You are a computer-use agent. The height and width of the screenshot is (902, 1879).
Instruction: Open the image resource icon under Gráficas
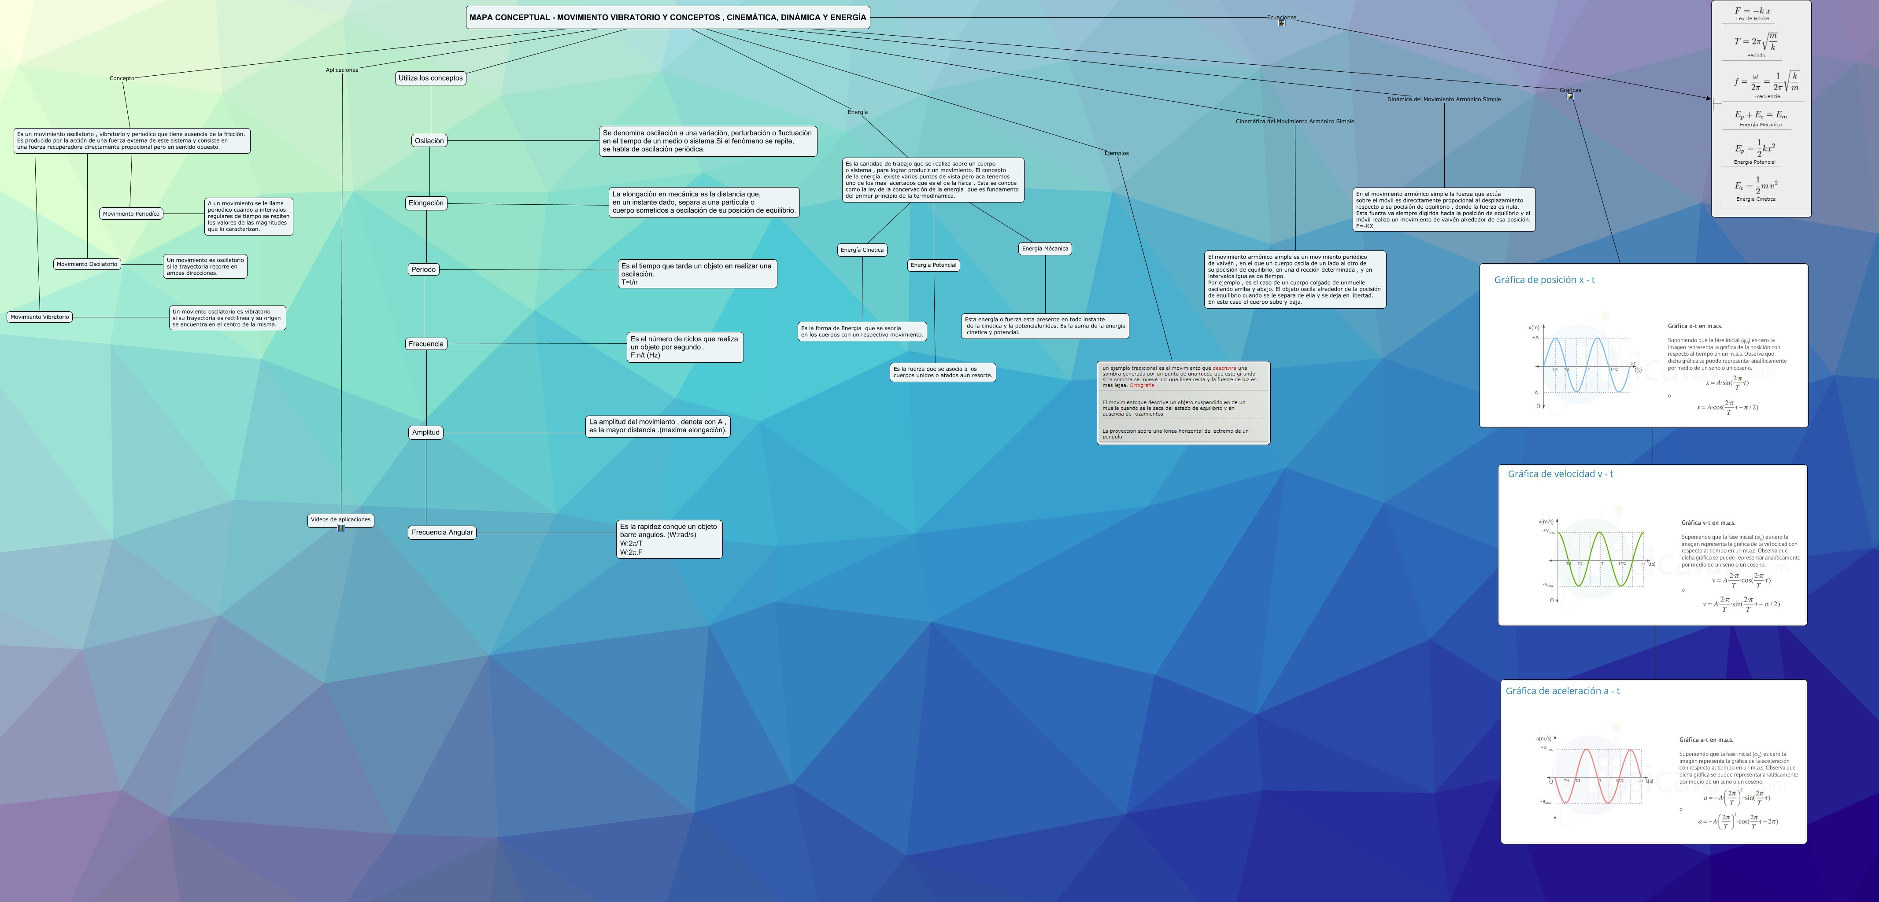coord(1570,96)
